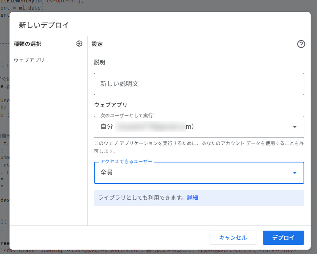The height and width of the screenshot is (254, 317).
Task: Focus the 新しい説明文 description field
Action: coord(199,84)
